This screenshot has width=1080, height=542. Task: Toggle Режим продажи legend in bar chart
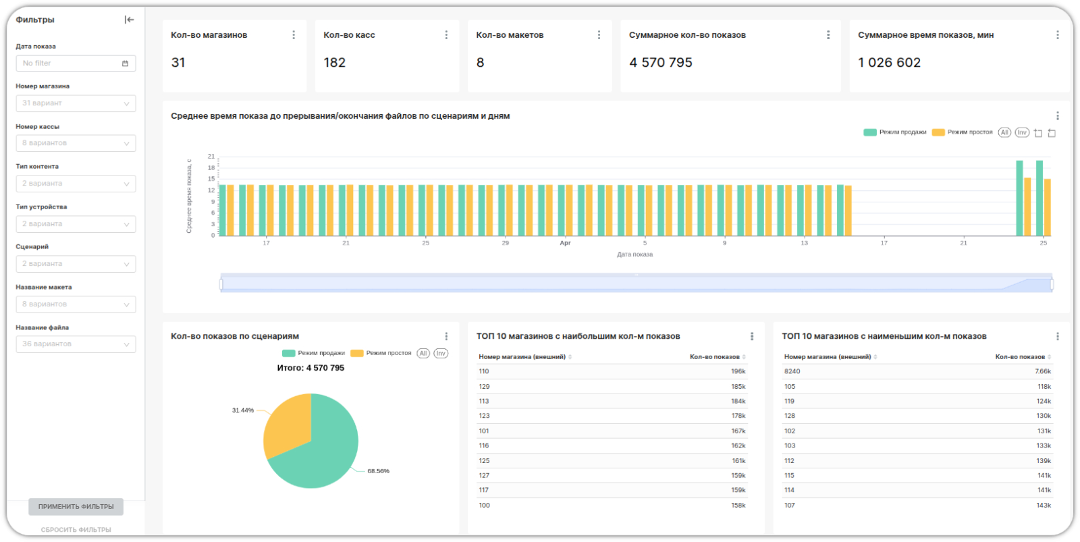click(x=895, y=132)
